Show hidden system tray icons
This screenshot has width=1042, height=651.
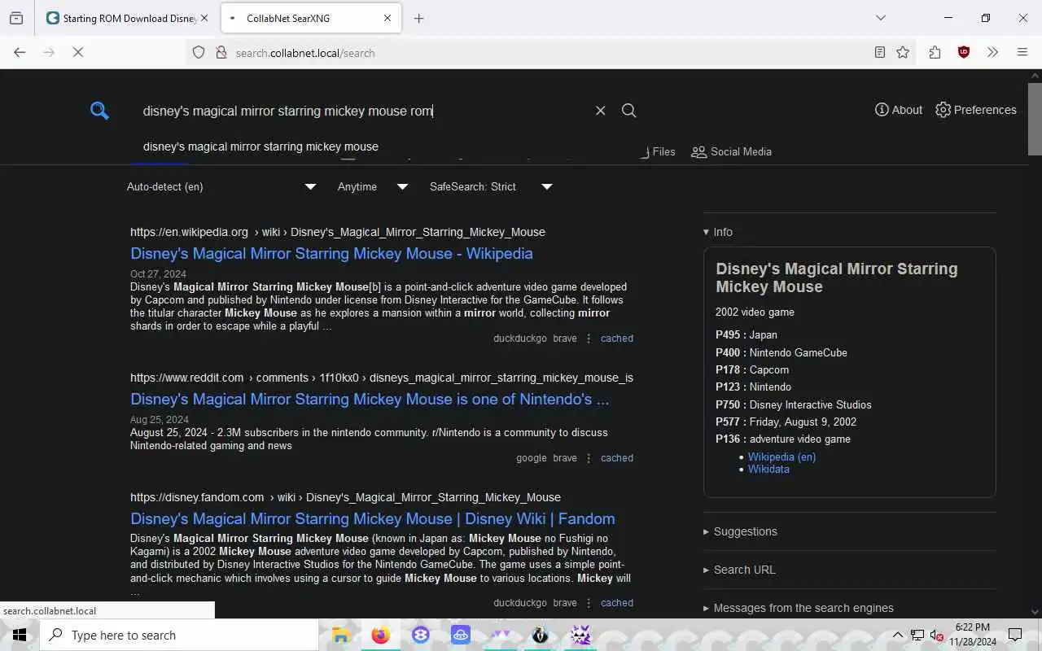click(897, 635)
